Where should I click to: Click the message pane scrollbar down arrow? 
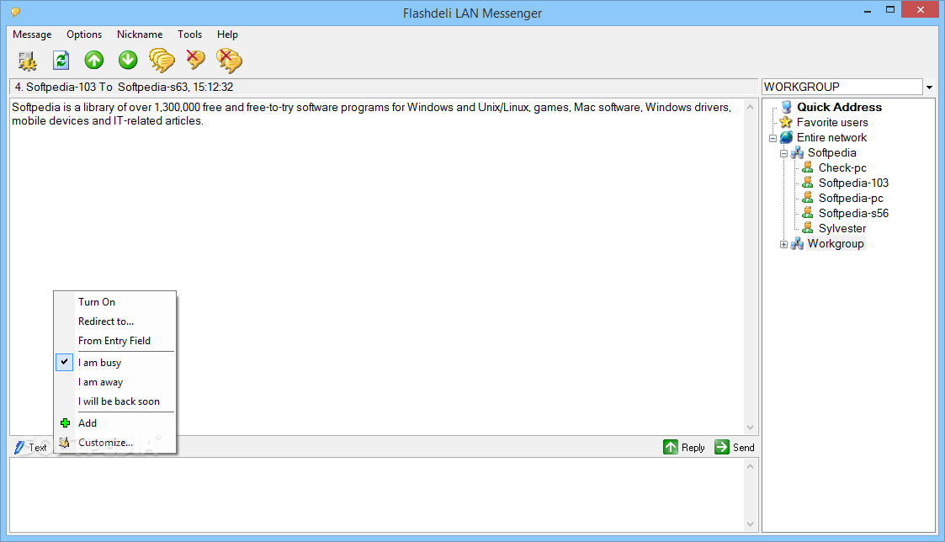tap(751, 428)
